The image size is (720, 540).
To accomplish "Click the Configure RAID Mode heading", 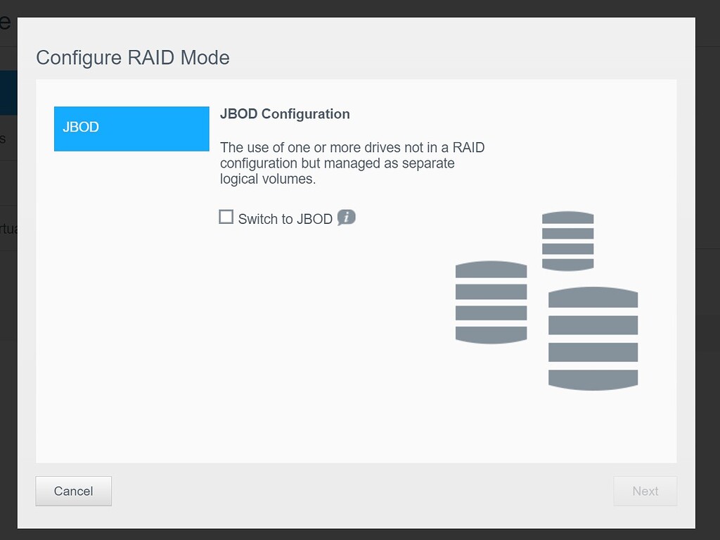I will coord(133,58).
